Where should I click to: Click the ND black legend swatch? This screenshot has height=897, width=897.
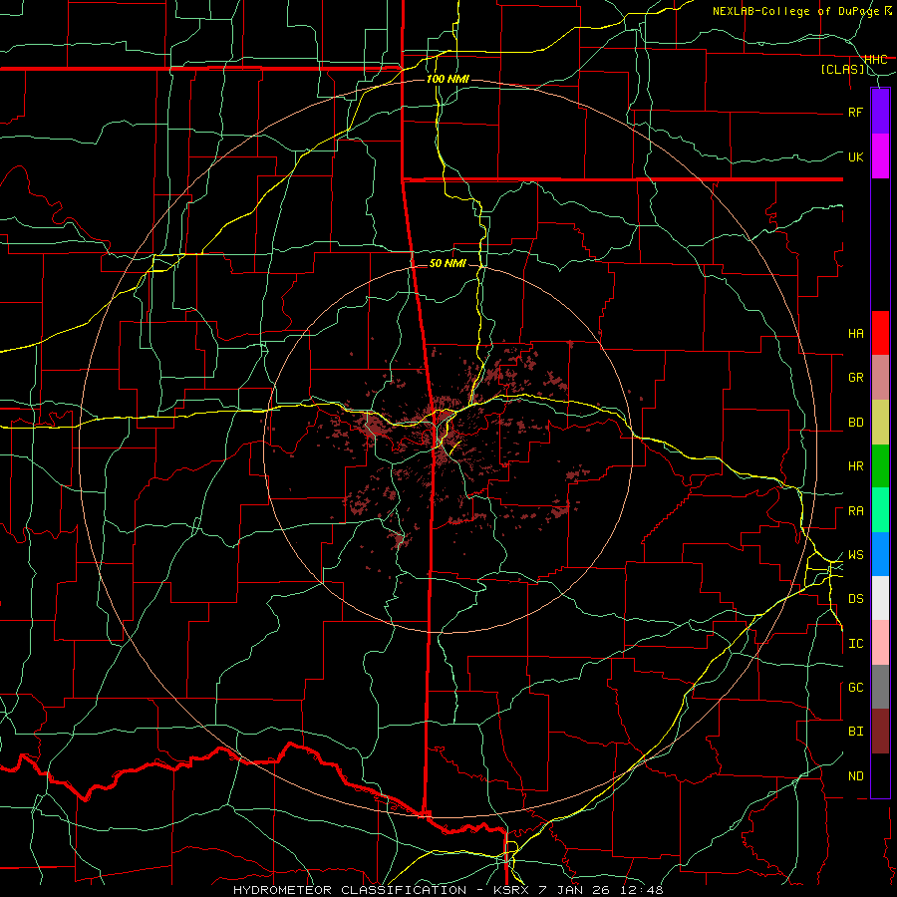[880, 775]
